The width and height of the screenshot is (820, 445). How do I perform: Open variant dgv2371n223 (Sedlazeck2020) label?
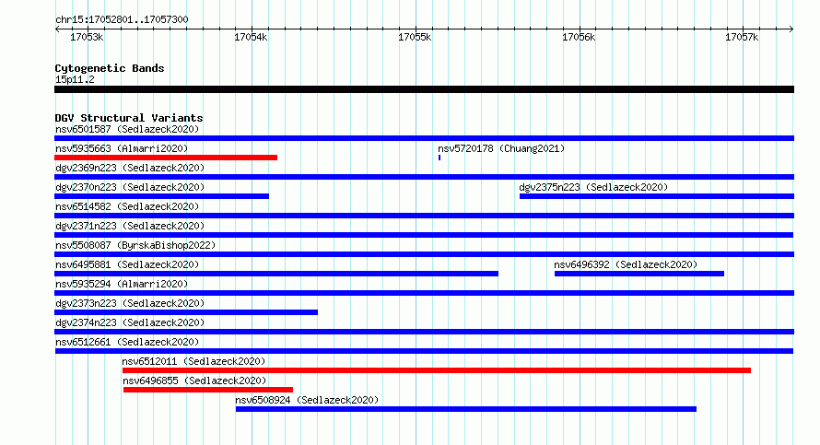point(130,226)
